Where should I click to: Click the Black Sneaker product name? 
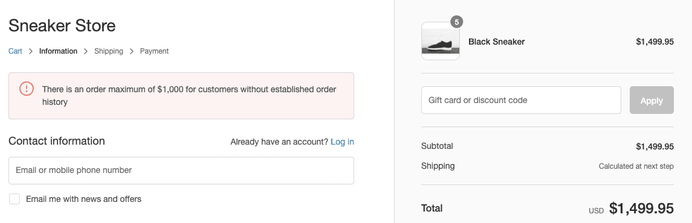[497, 42]
